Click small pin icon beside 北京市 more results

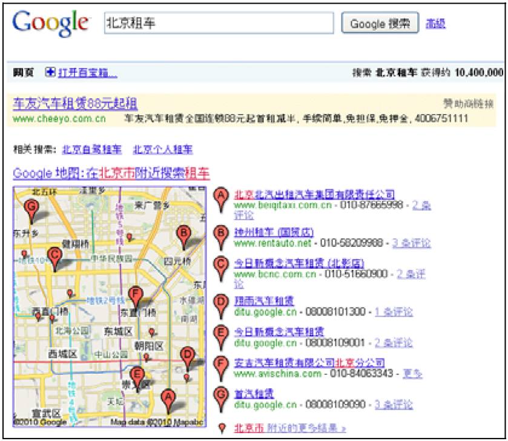pos(222,428)
